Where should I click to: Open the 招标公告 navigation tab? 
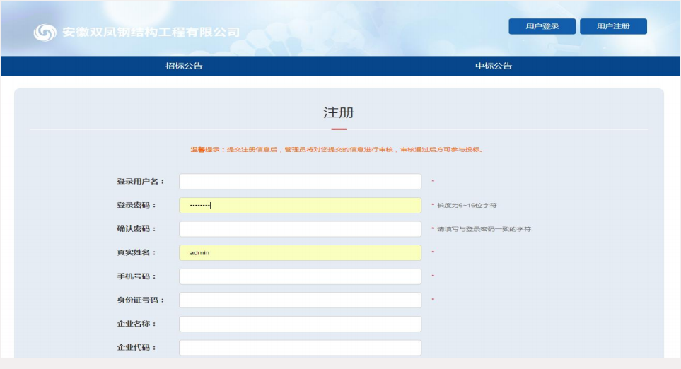pos(184,66)
